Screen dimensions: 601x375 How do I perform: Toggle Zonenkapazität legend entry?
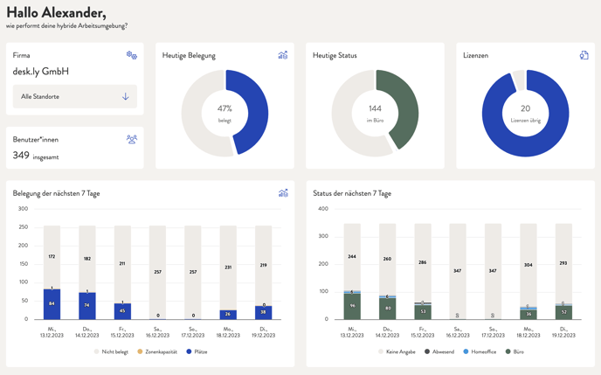point(157,351)
